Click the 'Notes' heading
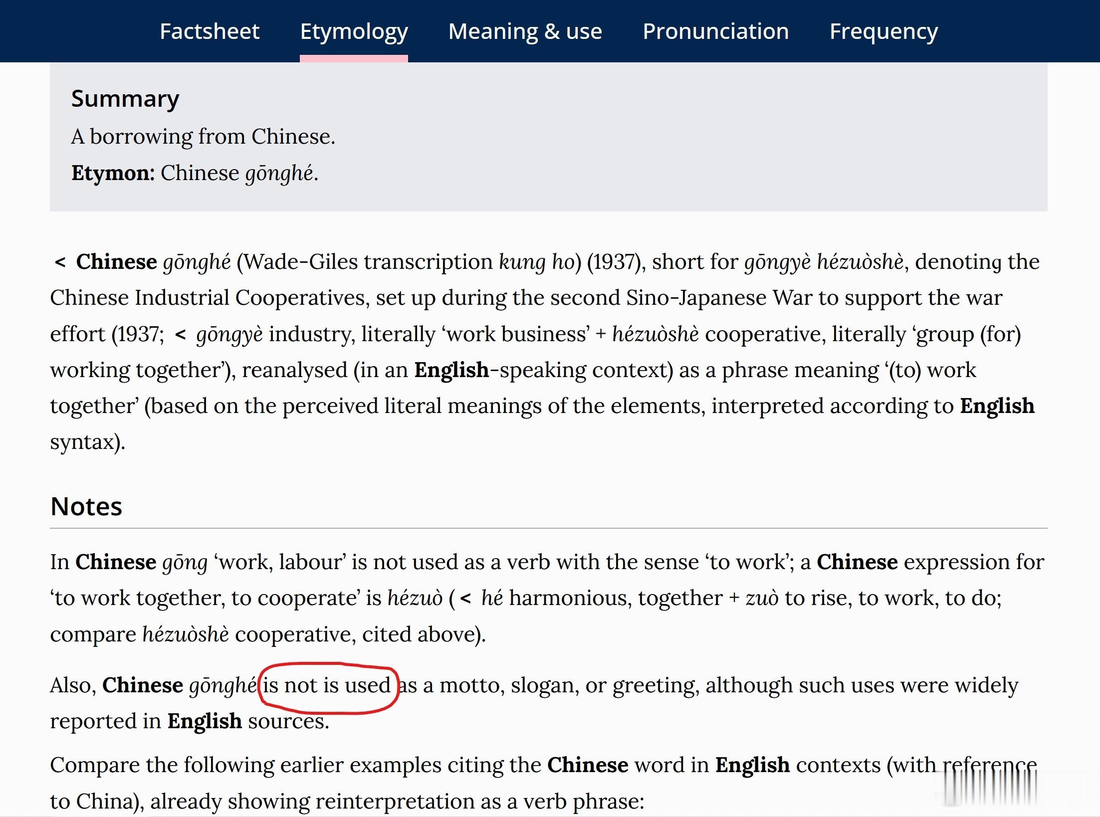1100x817 pixels. (x=86, y=507)
